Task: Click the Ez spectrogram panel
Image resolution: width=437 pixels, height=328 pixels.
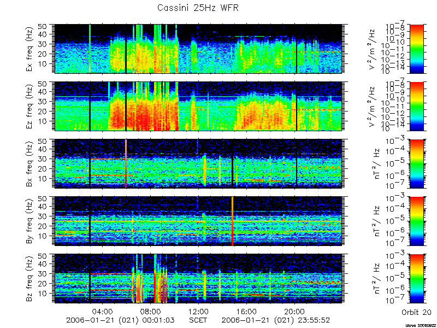Action: [198, 106]
